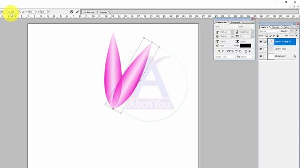
Task: Toggle All Caps in Character panel
Action: click(228, 51)
